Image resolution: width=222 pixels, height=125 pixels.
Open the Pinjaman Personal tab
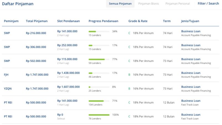pyautogui.click(x=178, y=4)
